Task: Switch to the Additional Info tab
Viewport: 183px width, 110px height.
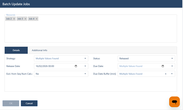Action: tap(40, 50)
